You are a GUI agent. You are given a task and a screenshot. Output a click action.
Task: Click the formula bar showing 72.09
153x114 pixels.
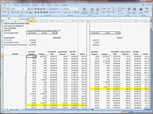pos(90,18)
